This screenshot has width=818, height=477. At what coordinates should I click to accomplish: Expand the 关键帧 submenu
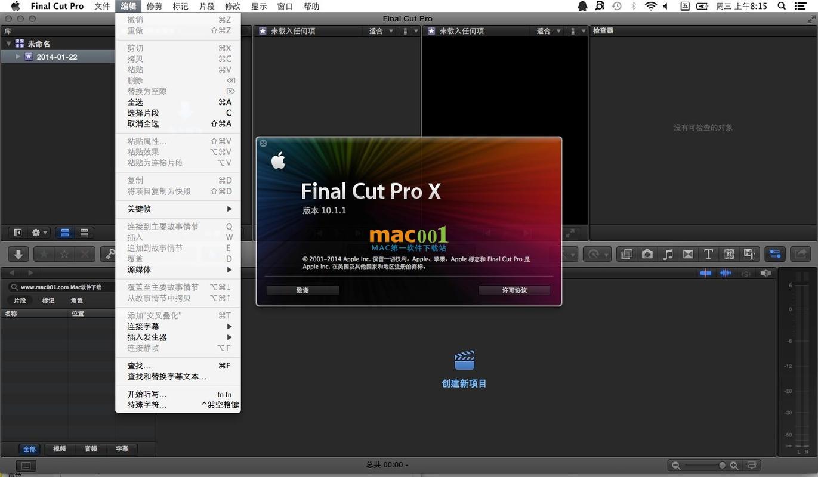coord(178,209)
